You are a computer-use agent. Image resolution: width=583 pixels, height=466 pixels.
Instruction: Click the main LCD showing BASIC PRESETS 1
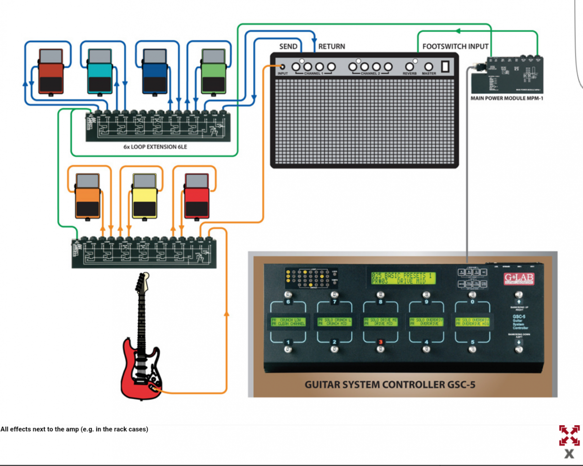(403, 278)
